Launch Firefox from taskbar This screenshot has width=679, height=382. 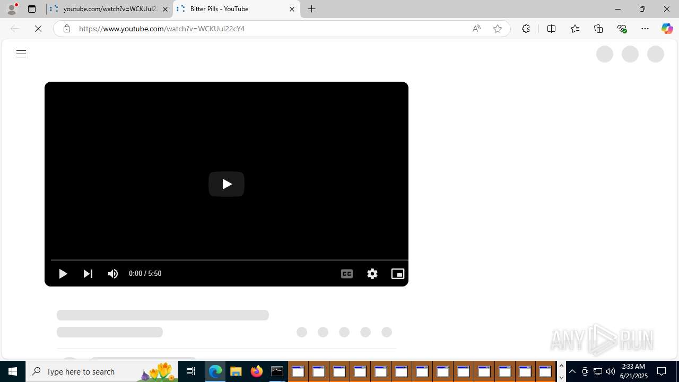(x=256, y=371)
